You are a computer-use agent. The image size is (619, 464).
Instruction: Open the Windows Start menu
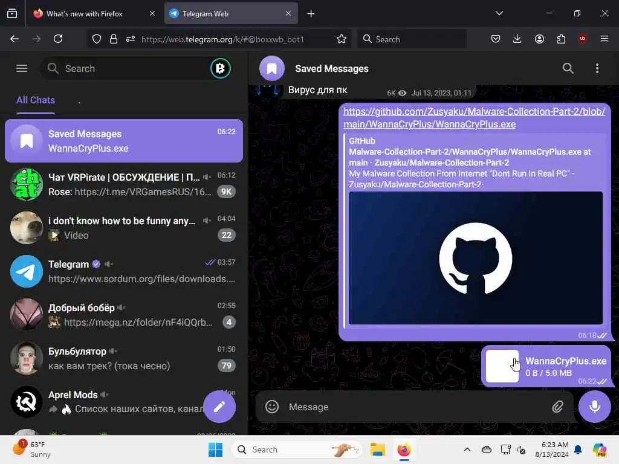point(216,449)
